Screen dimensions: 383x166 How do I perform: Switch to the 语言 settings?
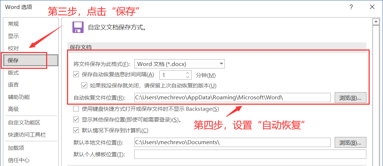(13, 85)
